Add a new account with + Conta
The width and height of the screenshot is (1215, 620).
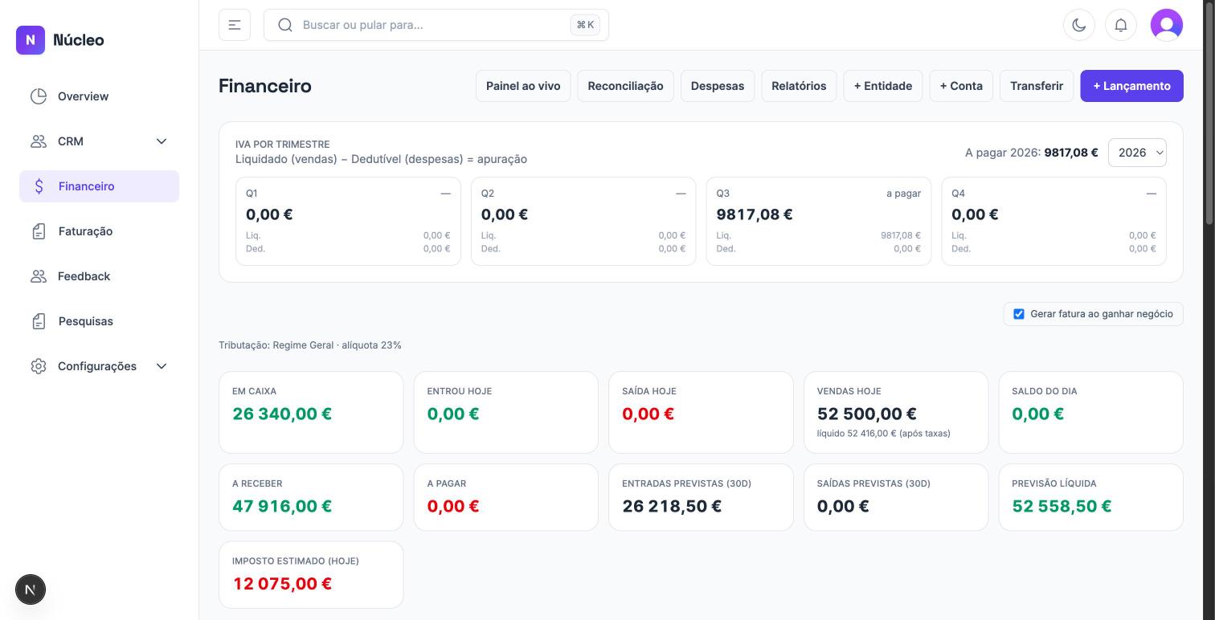point(961,86)
